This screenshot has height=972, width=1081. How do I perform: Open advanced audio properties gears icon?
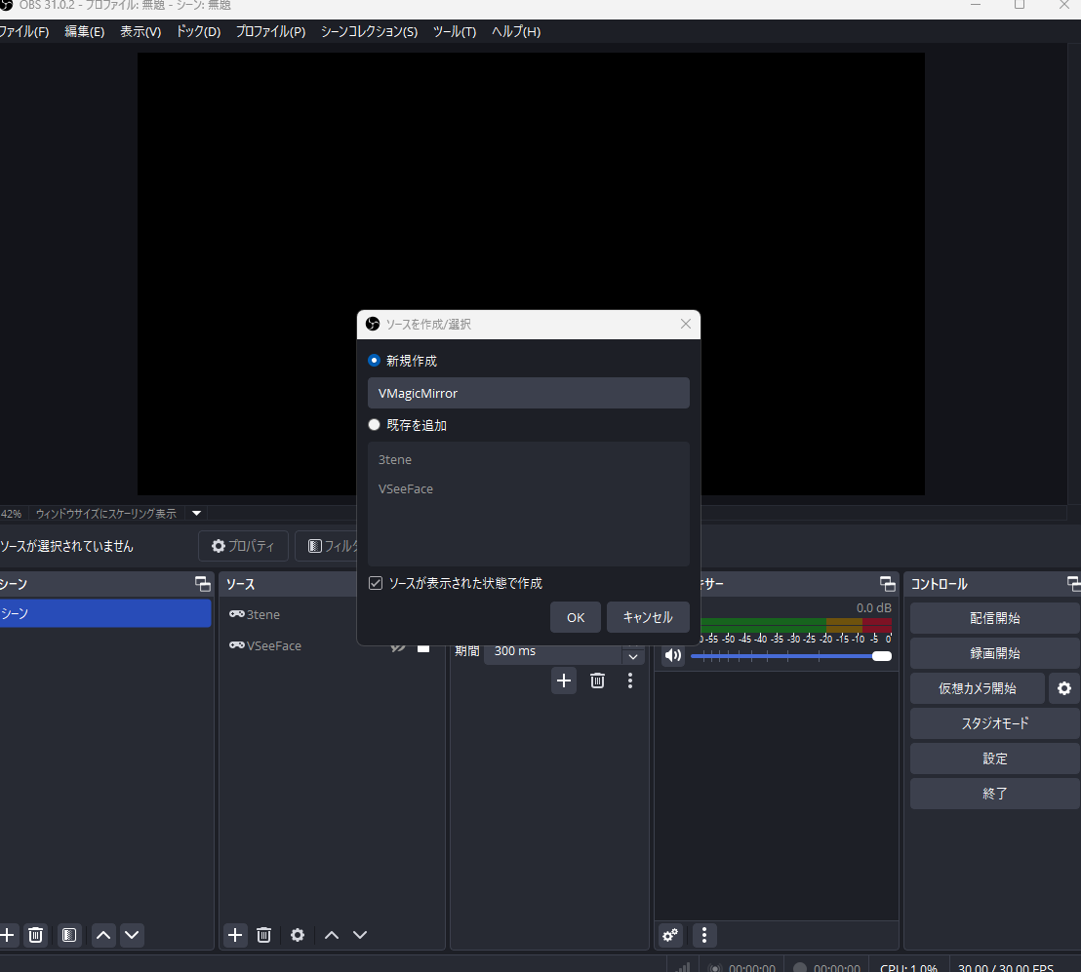670,935
